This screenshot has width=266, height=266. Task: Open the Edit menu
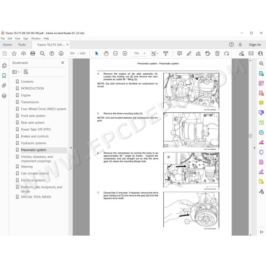(10, 38)
